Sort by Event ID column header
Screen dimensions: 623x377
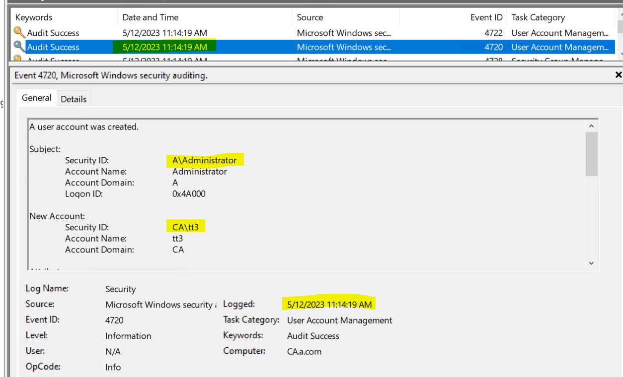click(x=486, y=17)
